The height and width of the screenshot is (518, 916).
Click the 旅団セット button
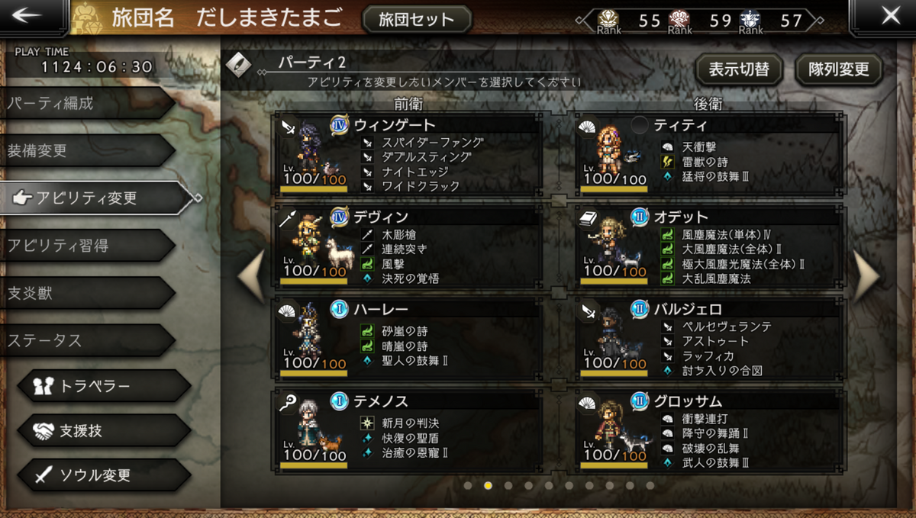pyautogui.click(x=417, y=20)
